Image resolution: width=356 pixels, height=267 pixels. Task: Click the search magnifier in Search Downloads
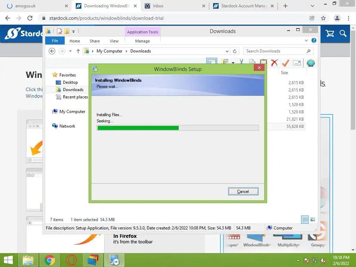(309, 51)
